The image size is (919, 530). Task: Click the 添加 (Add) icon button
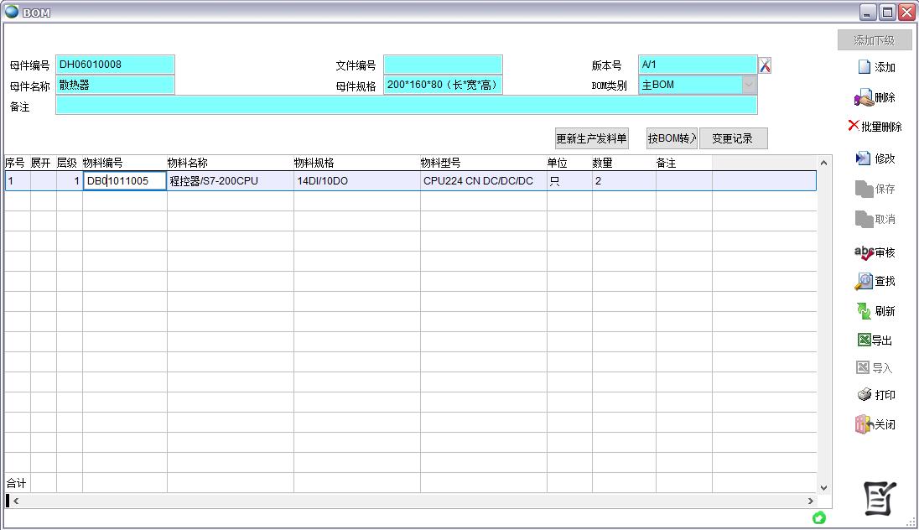(x=875, y=68)
